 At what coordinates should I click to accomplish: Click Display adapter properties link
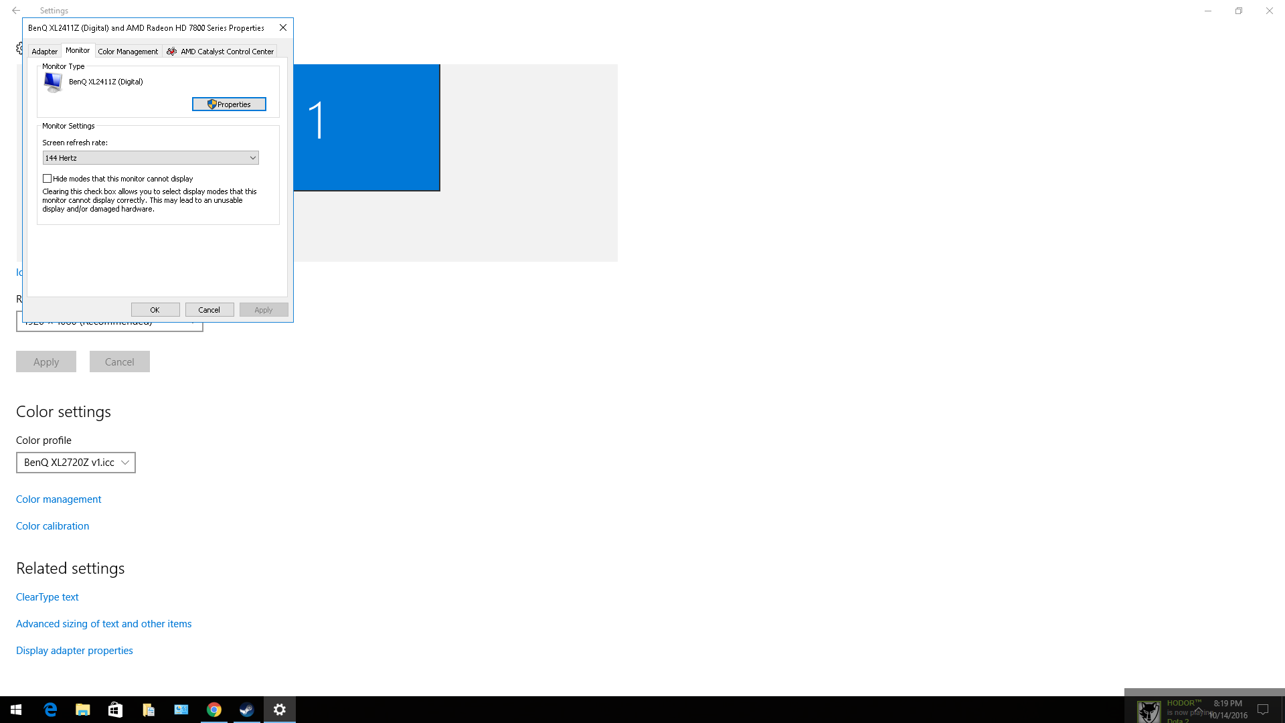pyautogui.click(x=74, y=650)
